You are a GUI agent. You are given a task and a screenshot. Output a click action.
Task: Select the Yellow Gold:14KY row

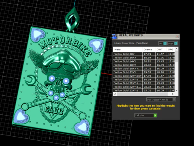[x=144, y=61]
